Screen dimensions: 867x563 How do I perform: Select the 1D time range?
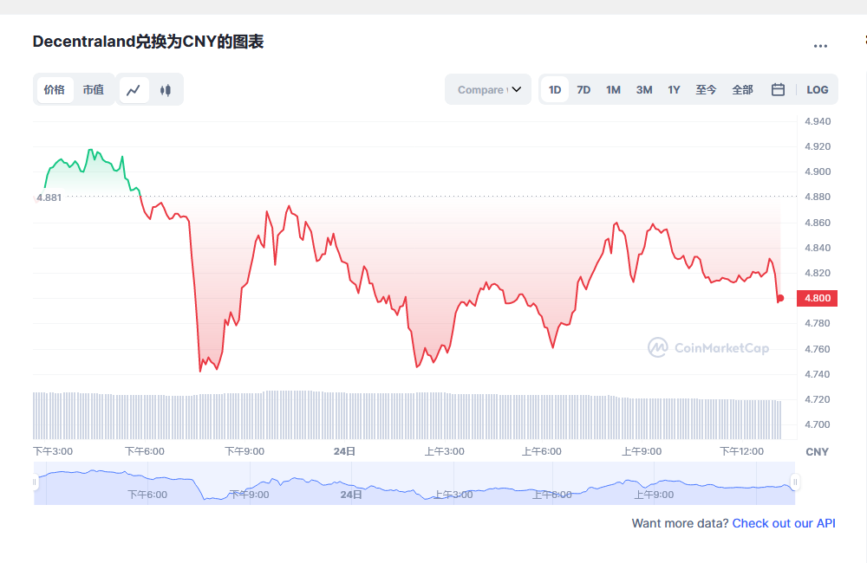tap(555, 89)
